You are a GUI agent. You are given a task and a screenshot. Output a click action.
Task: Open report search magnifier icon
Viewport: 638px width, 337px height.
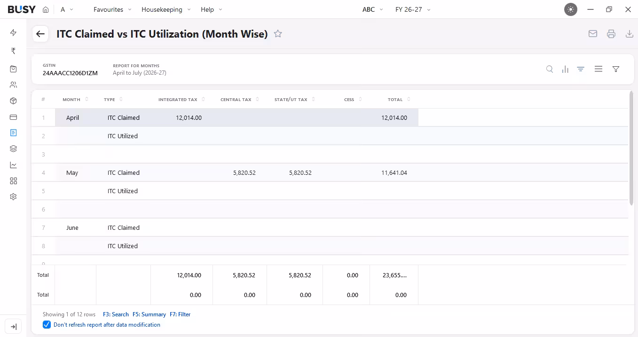pyautogui.click(x=550, y=69)
